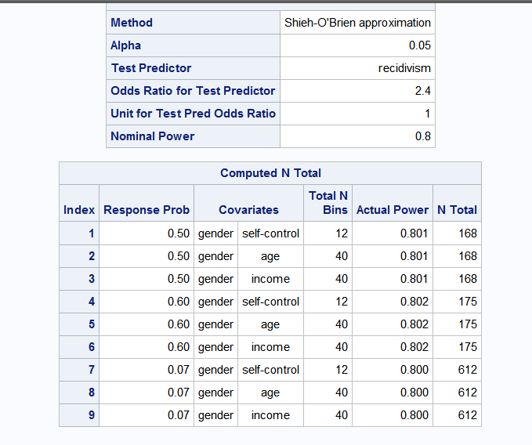This screenshot has height=445, width=532.
Task: Click the "Index" column header
Action: pyautogui.click(x=79, y=210)
